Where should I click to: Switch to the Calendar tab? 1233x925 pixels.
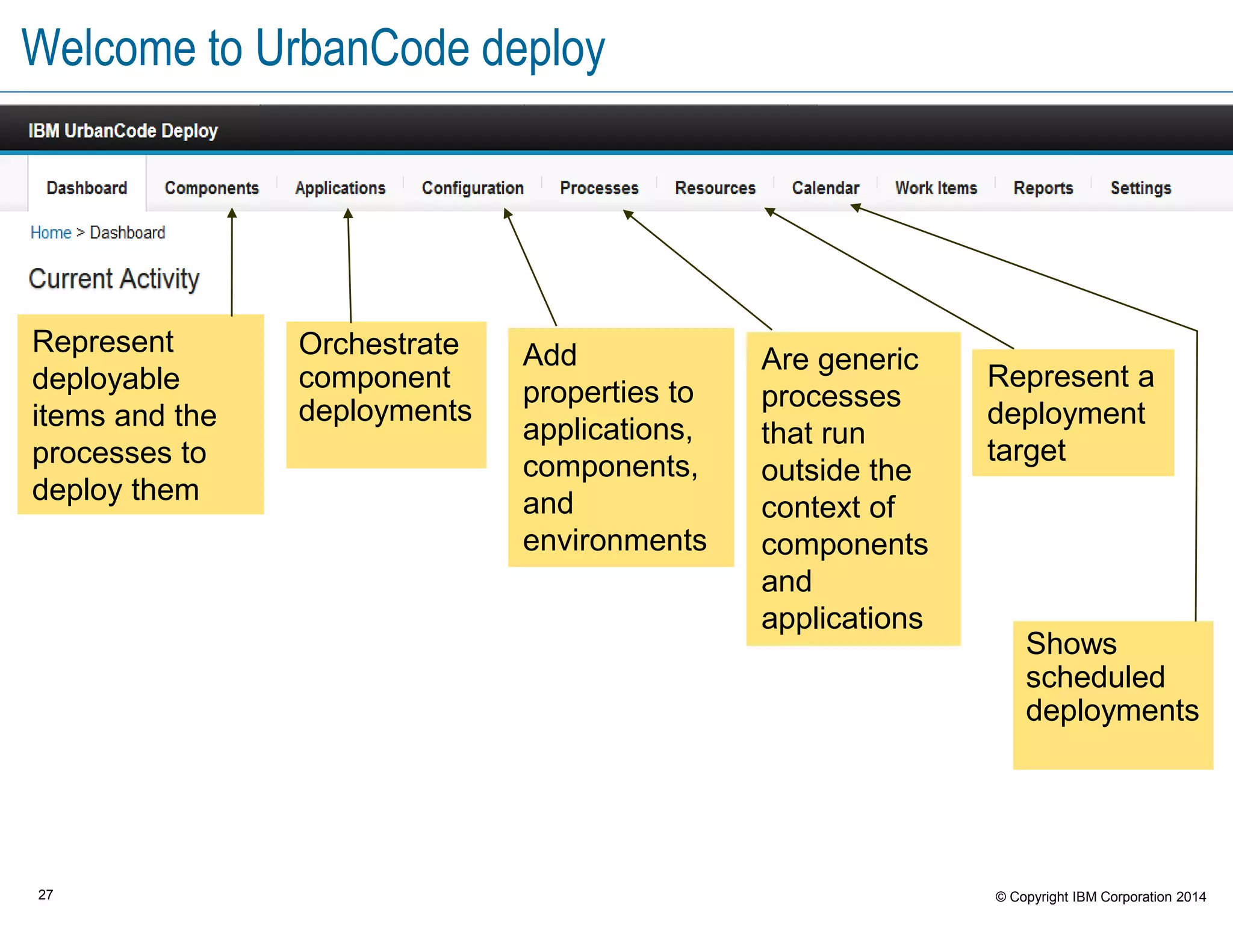[825, 188]
